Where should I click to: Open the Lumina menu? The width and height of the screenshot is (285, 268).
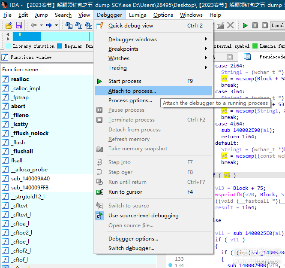(138, 15)
